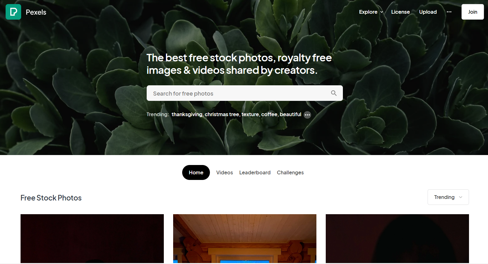
Task: Expand the Explore dropdown menu
Action: pos(371,12)
